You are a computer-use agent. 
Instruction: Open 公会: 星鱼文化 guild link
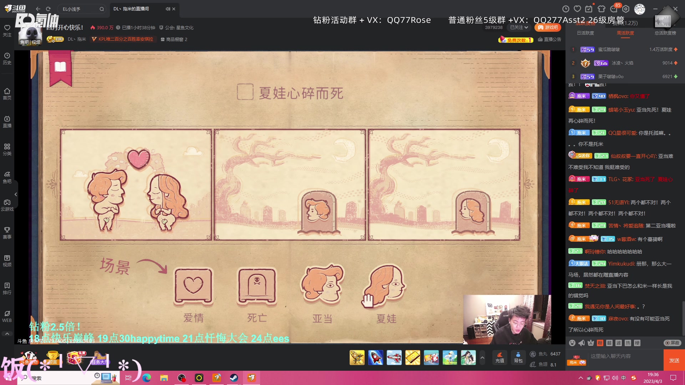pos(176,27)
